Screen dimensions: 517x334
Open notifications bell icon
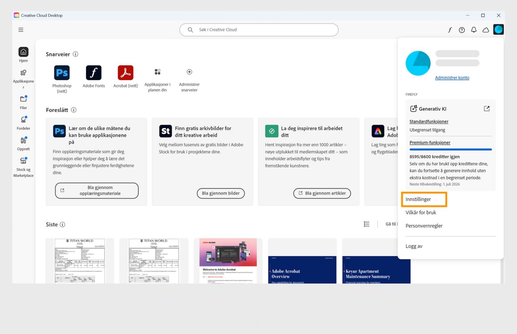pyautogui.click(x=474, y=30)
